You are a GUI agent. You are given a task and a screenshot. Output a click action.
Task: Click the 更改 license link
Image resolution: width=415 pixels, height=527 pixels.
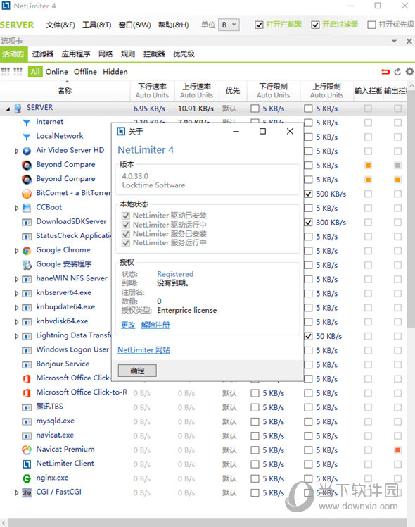128,325
